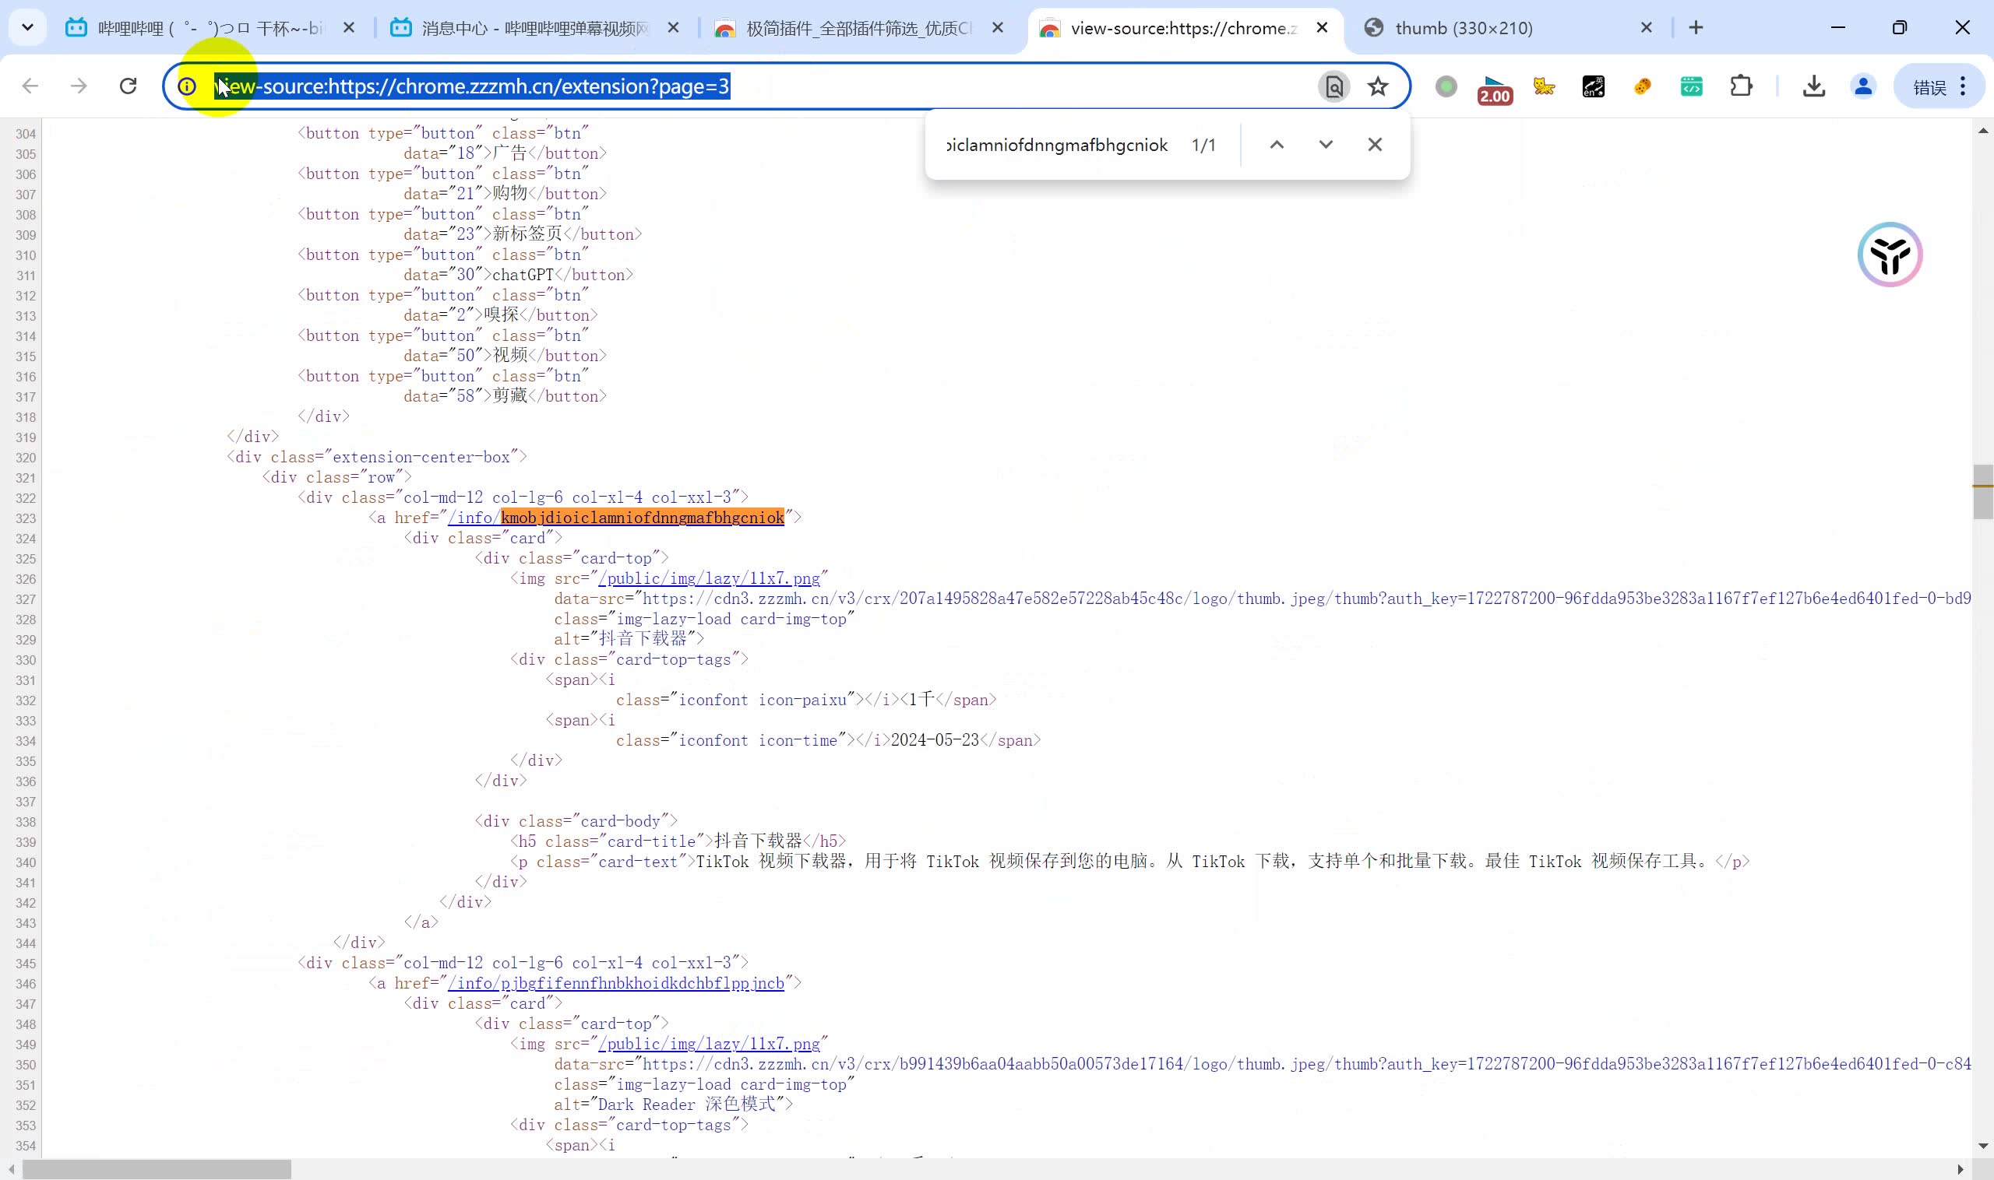The height and width of the screenshot is (1180, 1994).
Task: Close the view-source tab
Action: point(1323,28)
